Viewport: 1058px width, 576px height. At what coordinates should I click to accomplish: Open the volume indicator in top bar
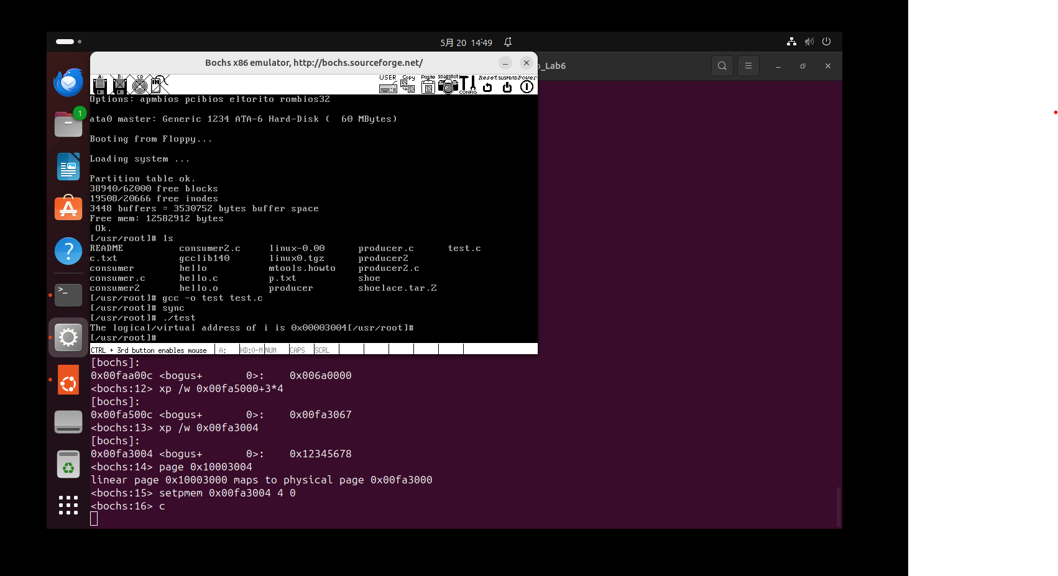pyautogui.click(x=809, y=42)
